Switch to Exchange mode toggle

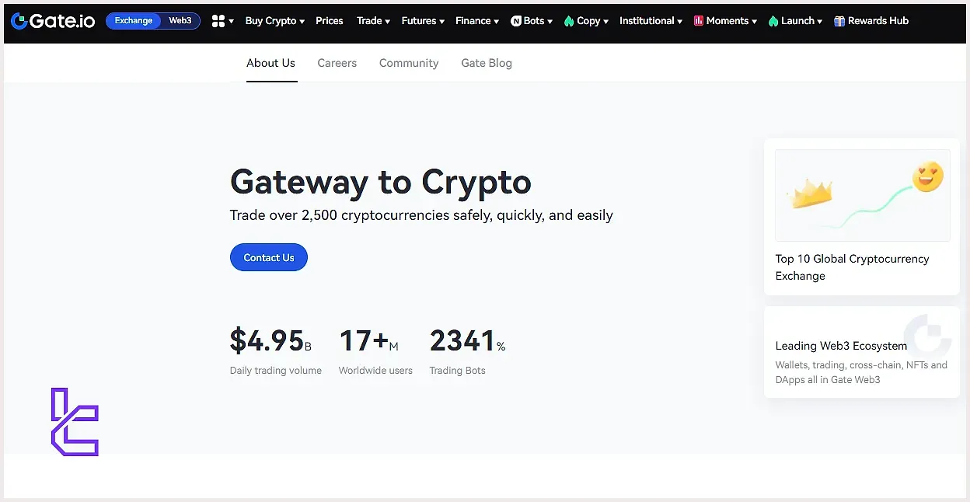point(134,21)
